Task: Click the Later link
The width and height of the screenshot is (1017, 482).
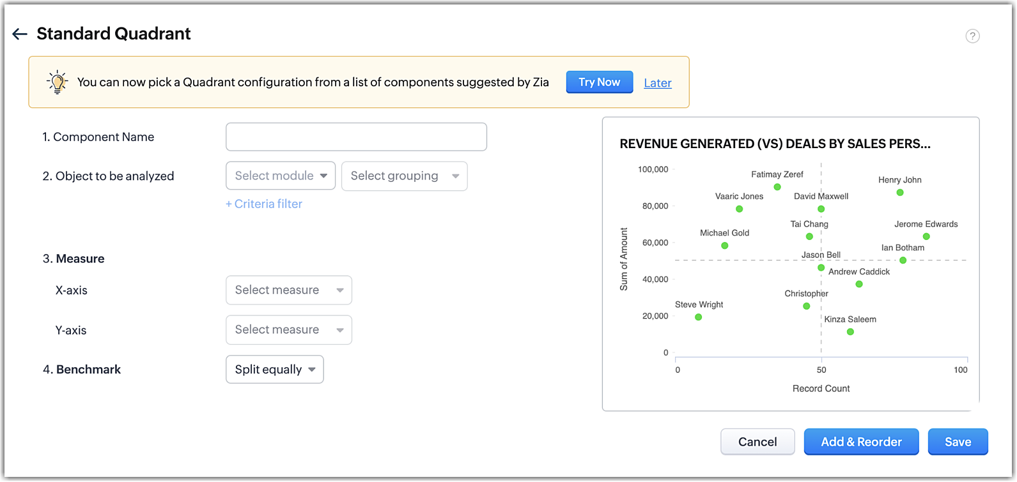Action: pyautogui.click(x=657, y=83)
